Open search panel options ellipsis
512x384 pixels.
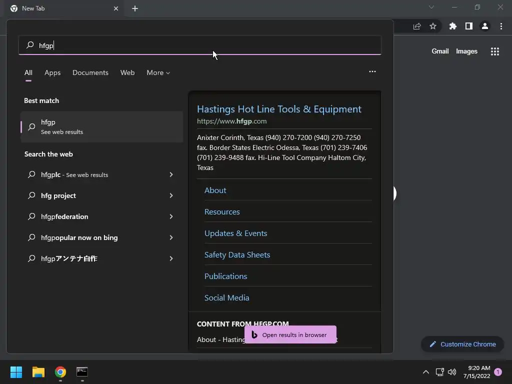tap(372, 71)
